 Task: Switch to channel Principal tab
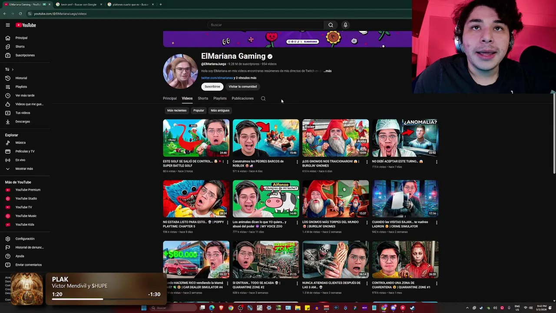tap(170, 98)
